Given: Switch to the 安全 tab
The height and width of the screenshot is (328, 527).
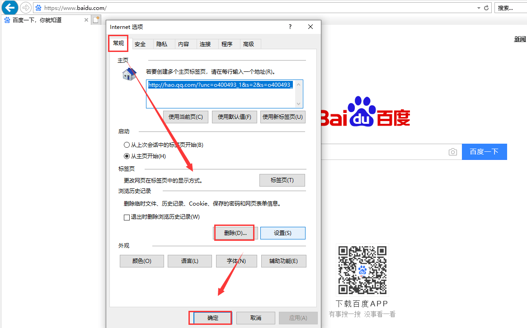Looking at the screenshot, I should [x=140, y=44].
